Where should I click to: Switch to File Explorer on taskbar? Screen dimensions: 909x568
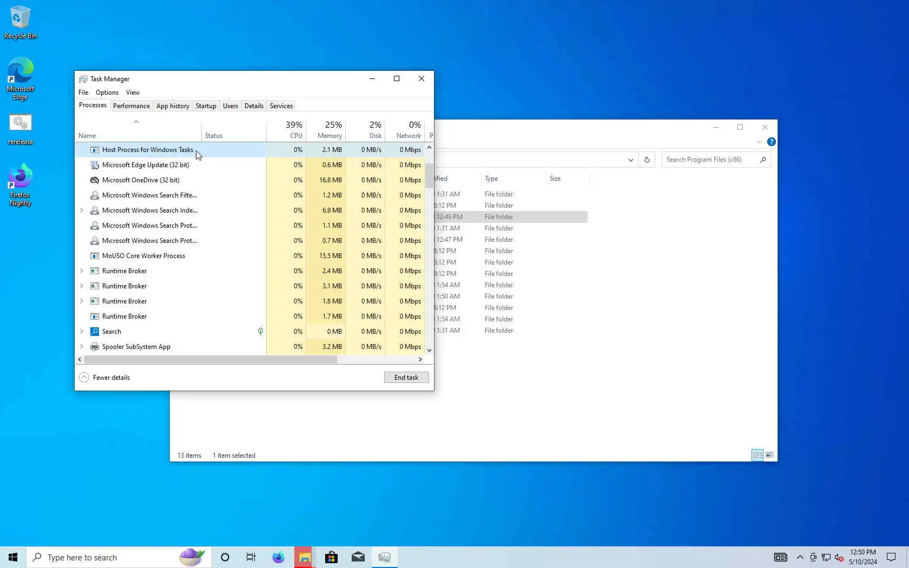pyautogui.click(x=305, y=557)
